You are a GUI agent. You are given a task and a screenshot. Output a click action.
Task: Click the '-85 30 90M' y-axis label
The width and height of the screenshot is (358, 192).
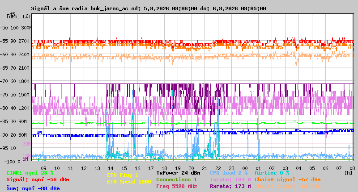pos(13,121)
